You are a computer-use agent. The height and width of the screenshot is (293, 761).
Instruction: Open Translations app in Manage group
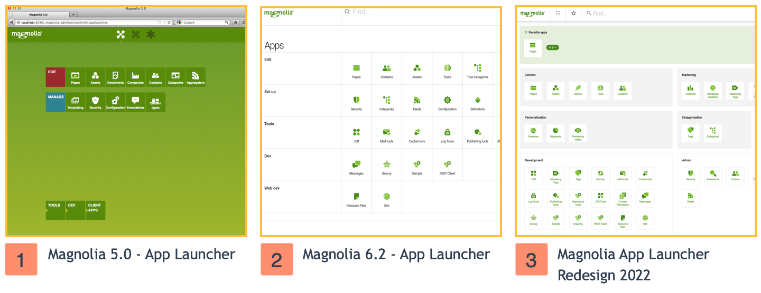coord(135,102)
